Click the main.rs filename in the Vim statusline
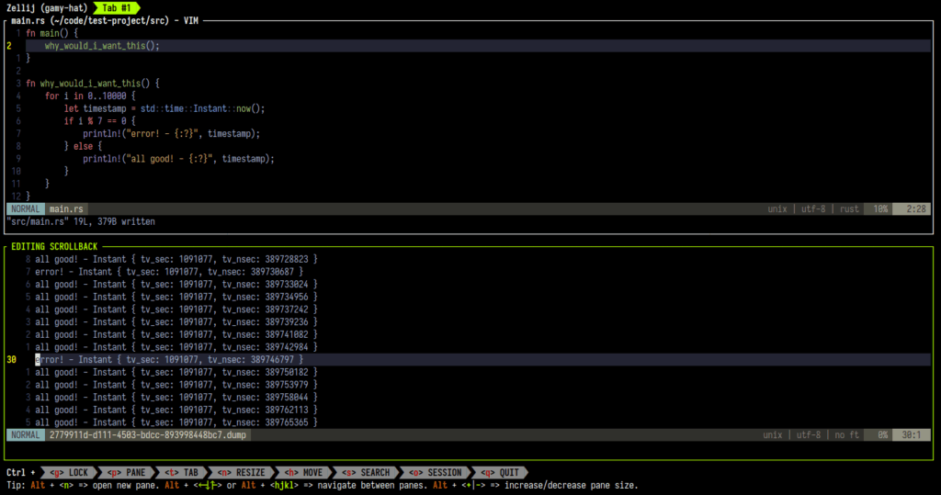This screenshot has height=495, width=941. tap(66, 209)
